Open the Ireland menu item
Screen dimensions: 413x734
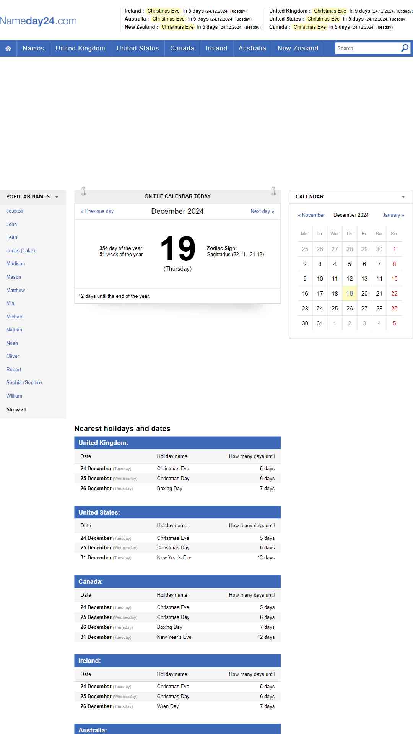pyautogui.click(x=216, y=48)
